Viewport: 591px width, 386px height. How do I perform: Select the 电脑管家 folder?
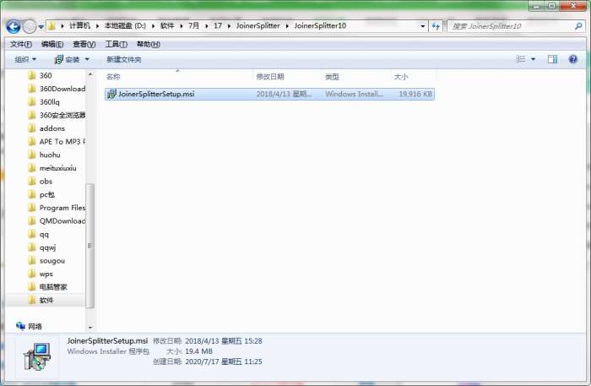tap(53, 287)
